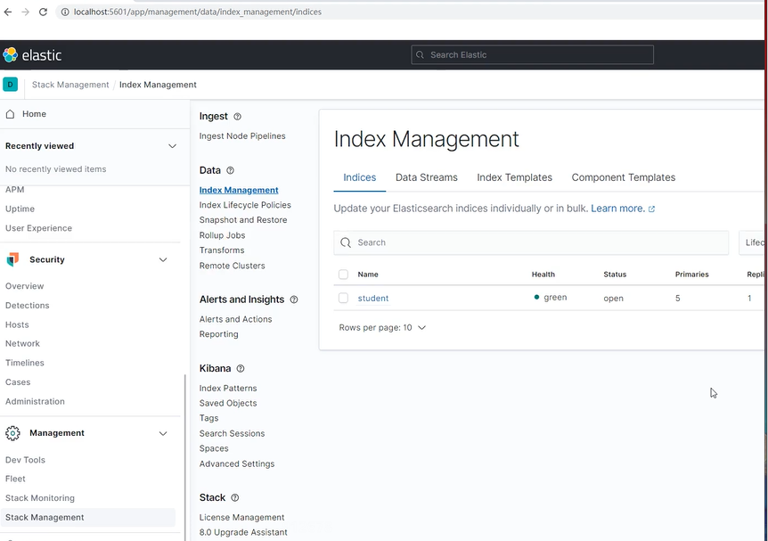Open Stack Monitoring in sidebar
The image size is (768, 541).
40,498
